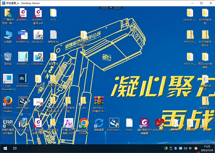This screenshot has height=153, width=215.
Task: Click the 刷新桌面 refresh shortcut
Action: coord(99,123)
